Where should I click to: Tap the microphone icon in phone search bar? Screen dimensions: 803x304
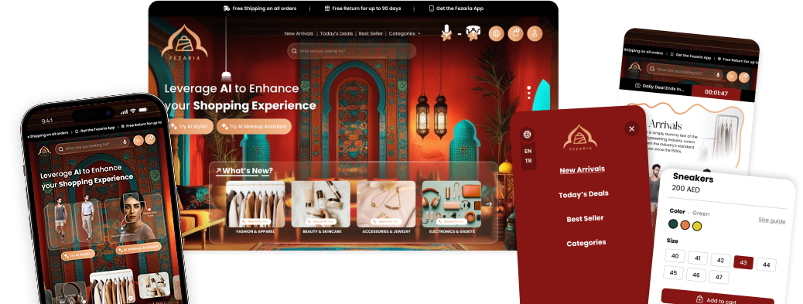tap(125, 142)
